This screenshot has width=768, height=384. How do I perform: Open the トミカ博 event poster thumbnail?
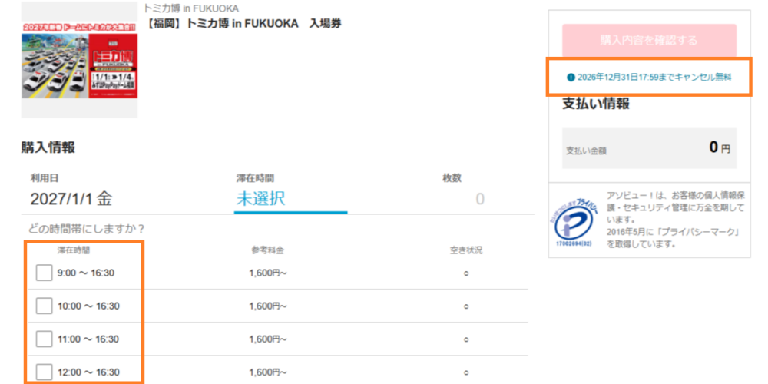click(x=79, y=59)
